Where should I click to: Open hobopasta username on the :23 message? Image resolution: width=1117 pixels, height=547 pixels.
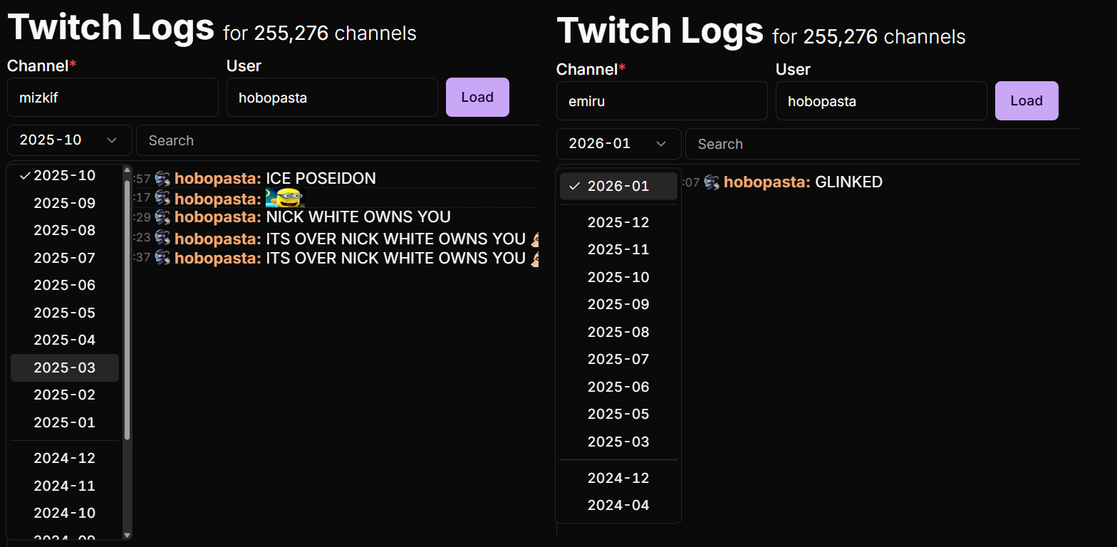coord(218,238)
